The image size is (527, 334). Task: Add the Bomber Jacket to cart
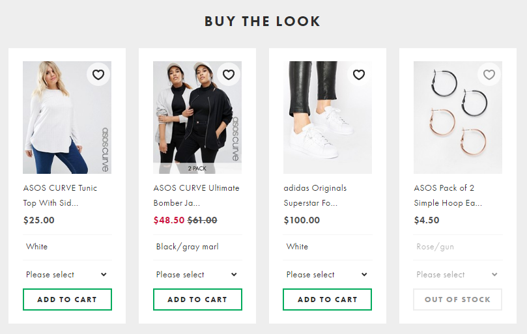197,299
